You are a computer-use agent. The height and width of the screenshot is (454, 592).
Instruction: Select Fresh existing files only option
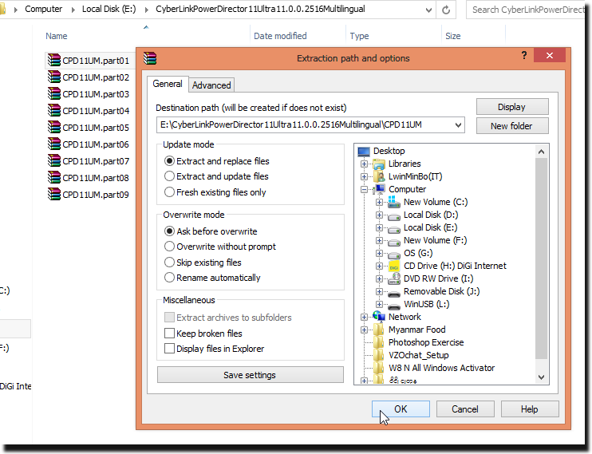(x=215, y=192)
